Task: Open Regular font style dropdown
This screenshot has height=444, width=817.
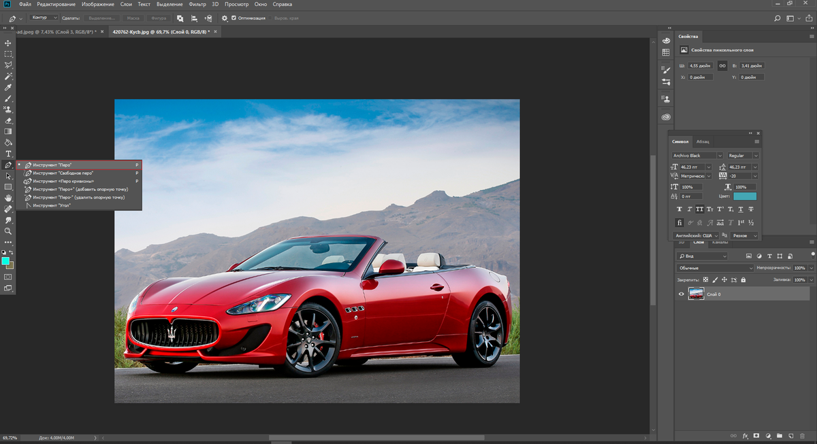Action: 743,156
